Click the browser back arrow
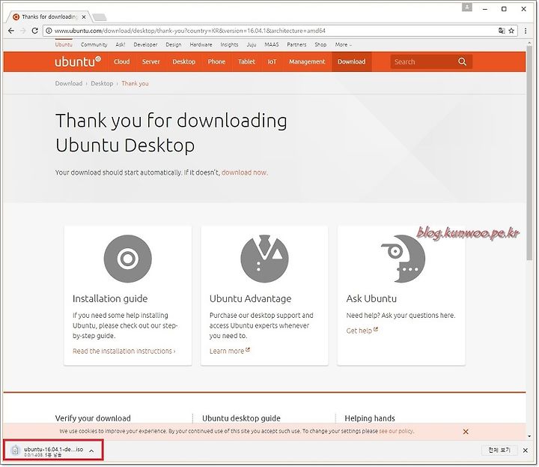Viewport: 539px width, 467px height. pyautogui.click(x=11, y=31)
